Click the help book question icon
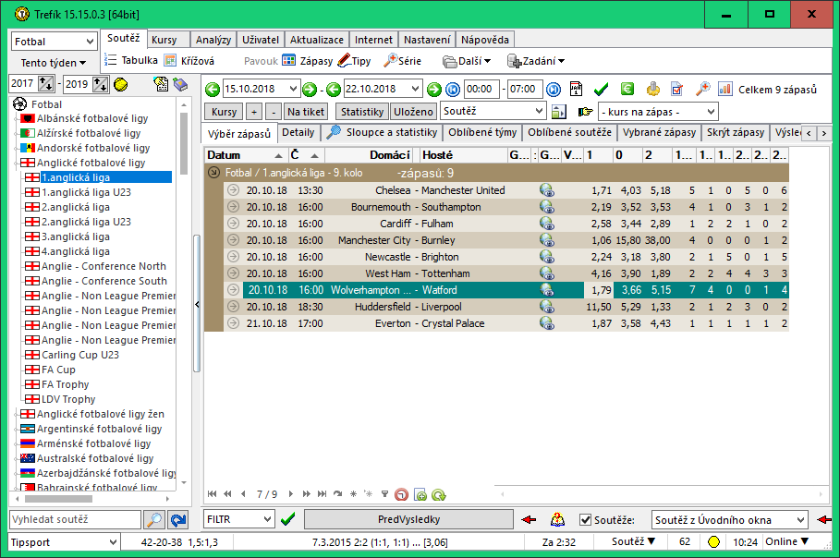 (557, 519)
